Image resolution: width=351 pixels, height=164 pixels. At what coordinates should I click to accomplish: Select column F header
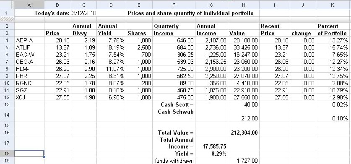coord(174,5)
